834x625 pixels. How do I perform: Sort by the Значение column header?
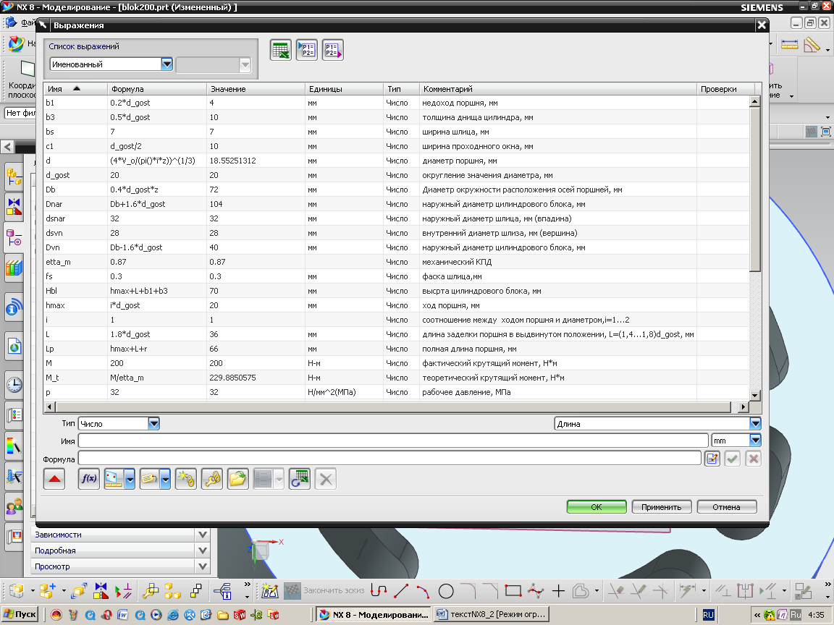tap(256, 89)
